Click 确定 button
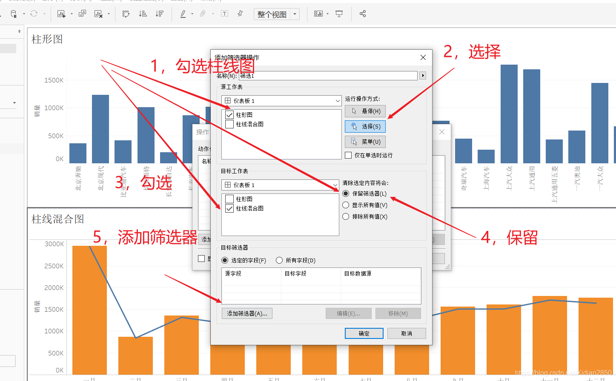Screen dimensions: 616x381 [x=364, y=333]
